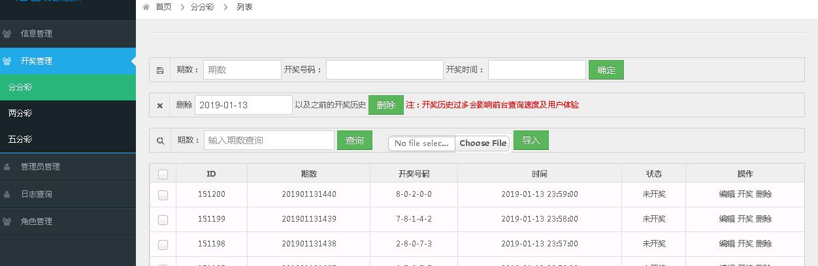Focus the 开奖号码 input field
The height and width of the screenshot is (266, 818).
(385, 70)
